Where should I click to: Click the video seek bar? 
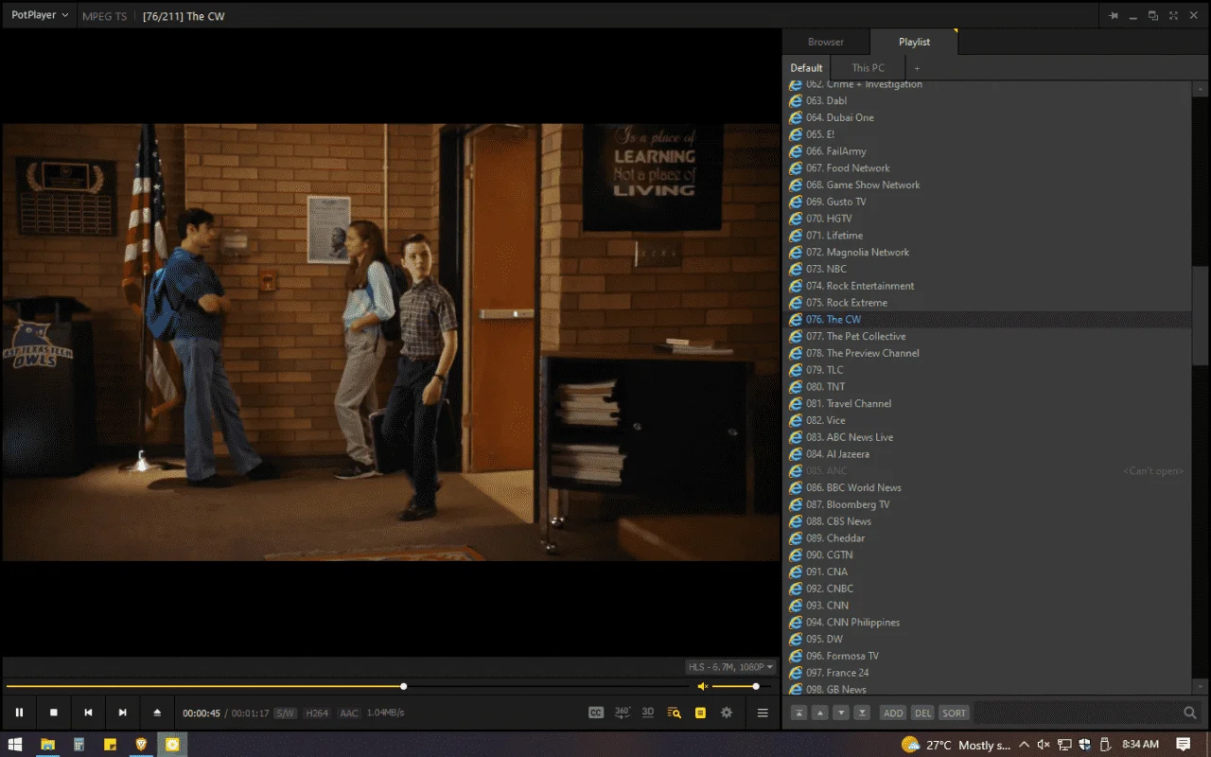348,686
